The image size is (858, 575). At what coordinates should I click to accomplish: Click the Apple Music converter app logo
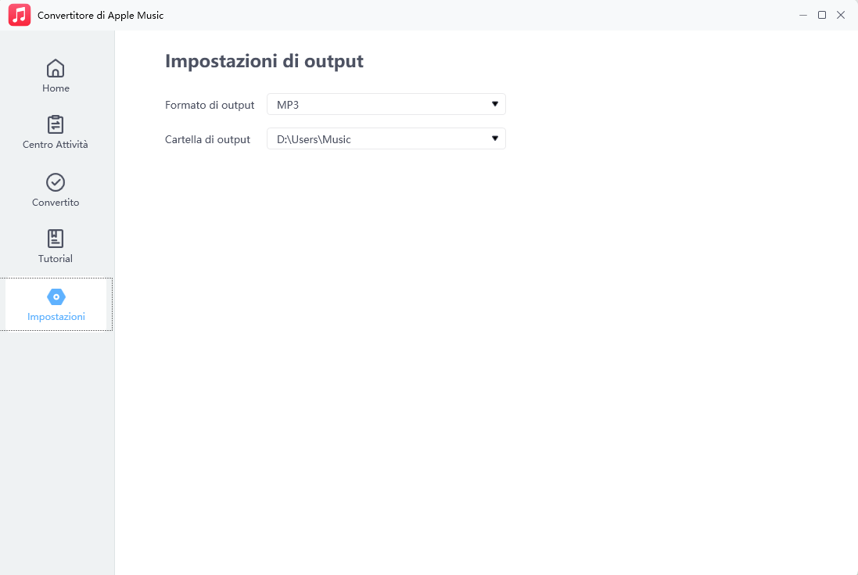point(20,15)
